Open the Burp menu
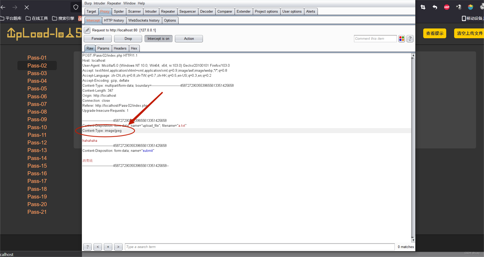This screenshot has height=257, width=484. coord(88,3)
